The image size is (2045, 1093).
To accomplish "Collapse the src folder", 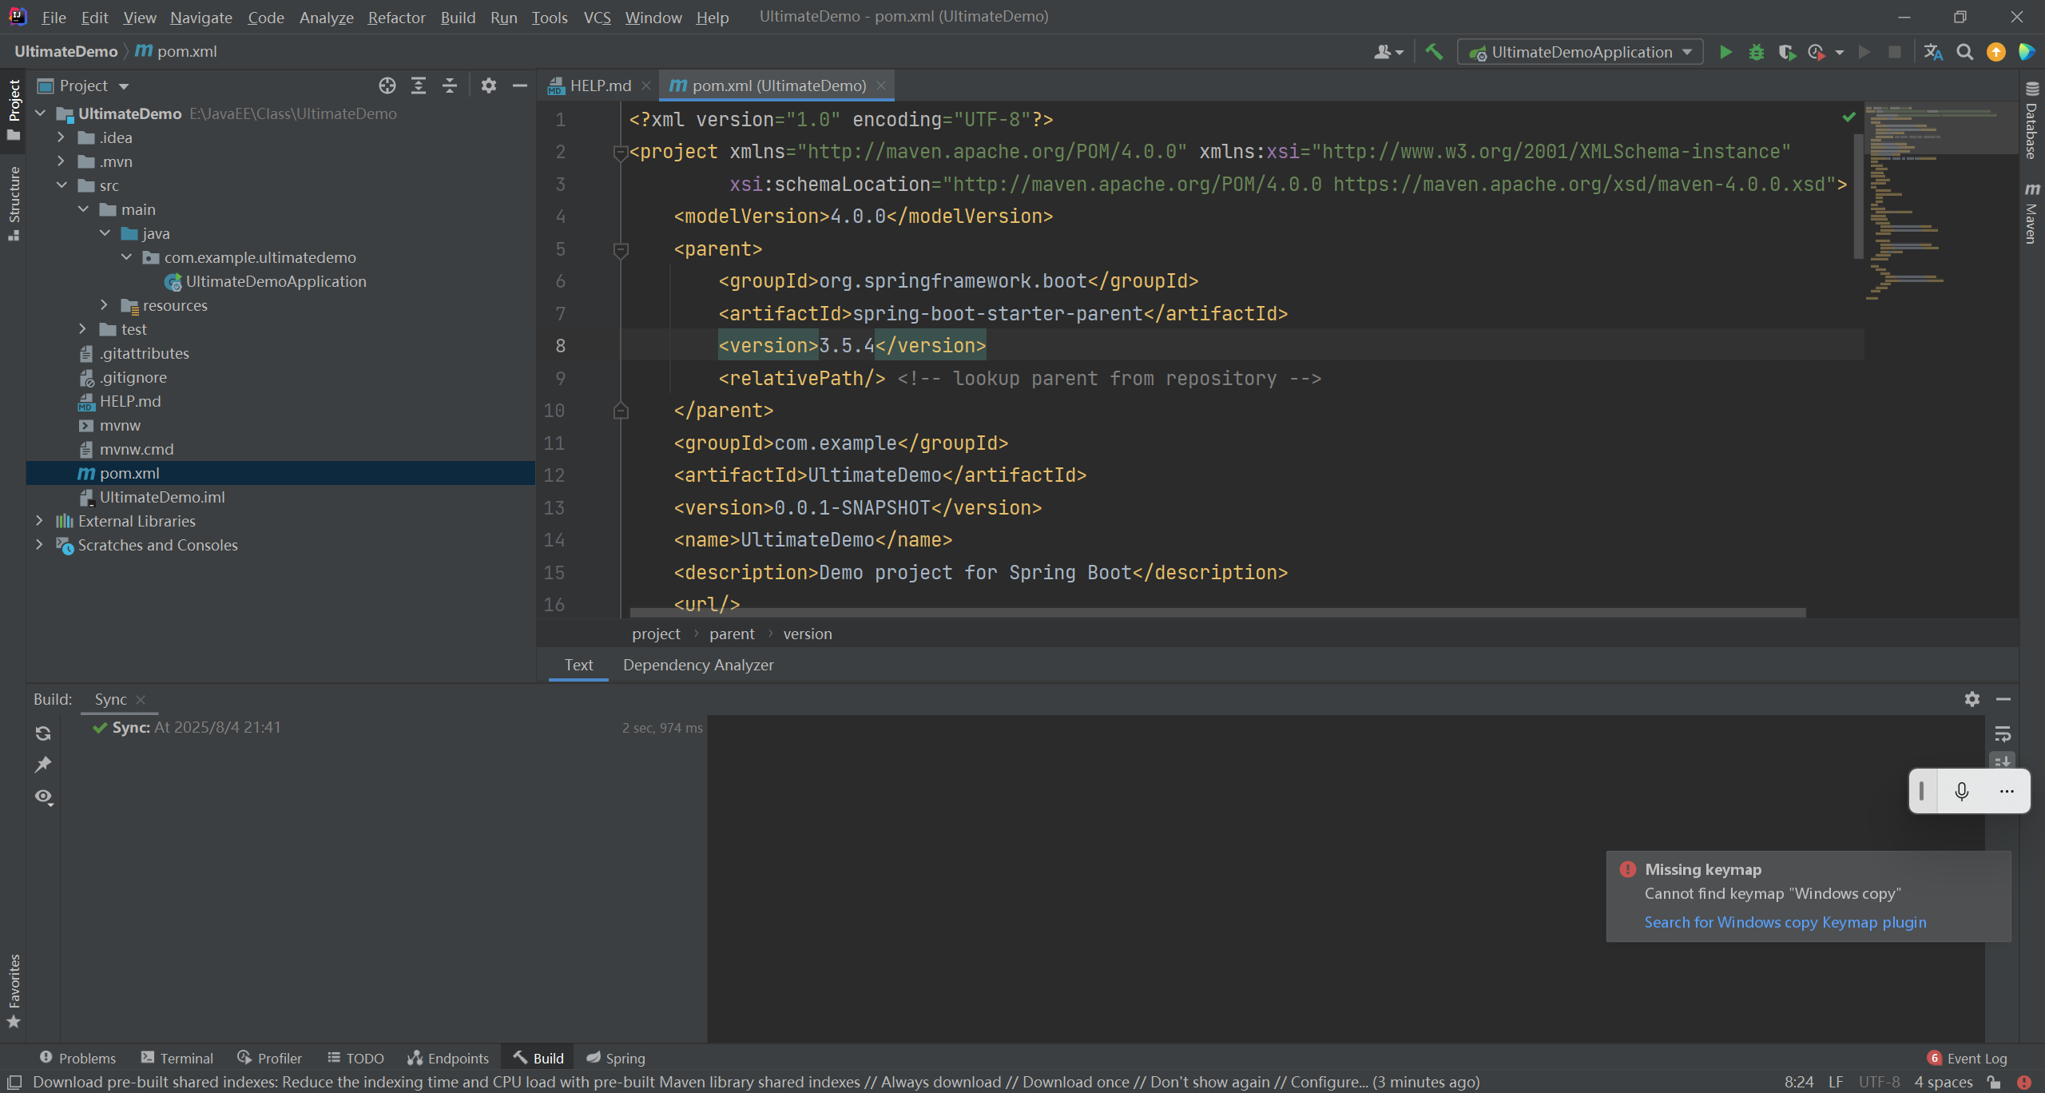I will [x=62, y=185].
